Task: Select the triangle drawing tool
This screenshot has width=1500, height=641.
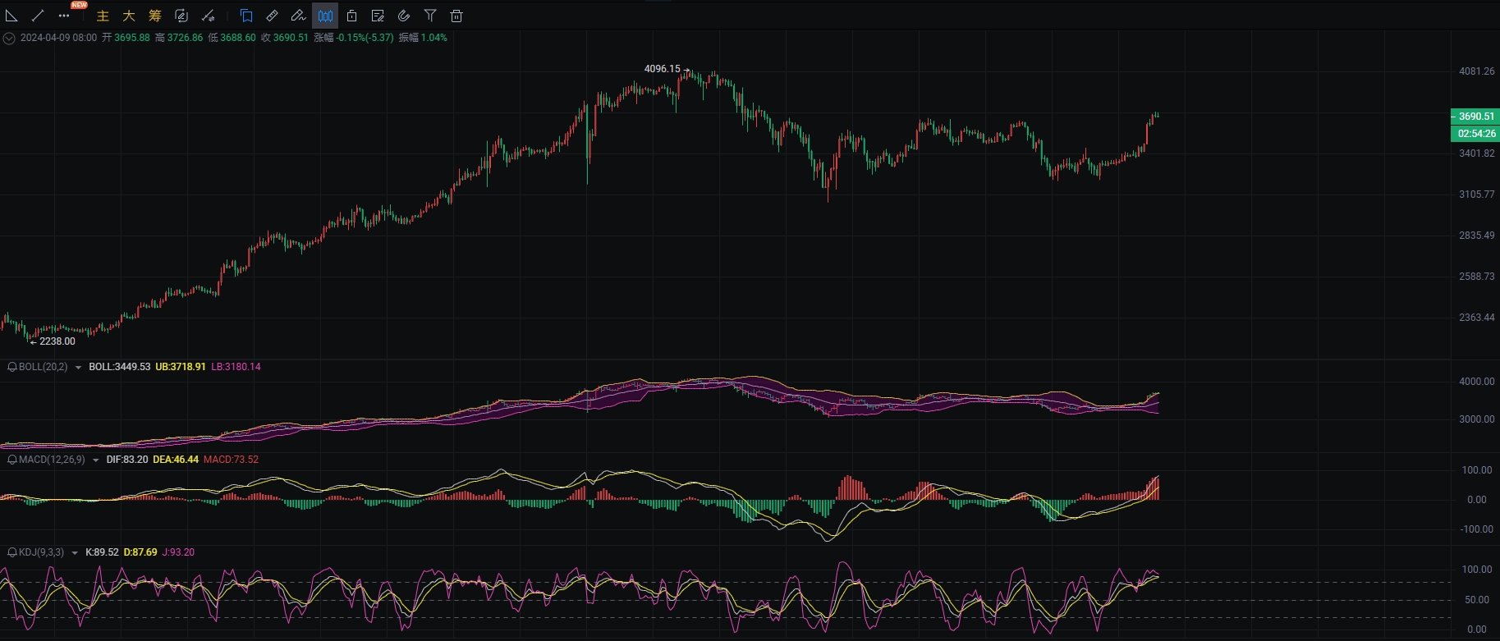Action: 11,16
